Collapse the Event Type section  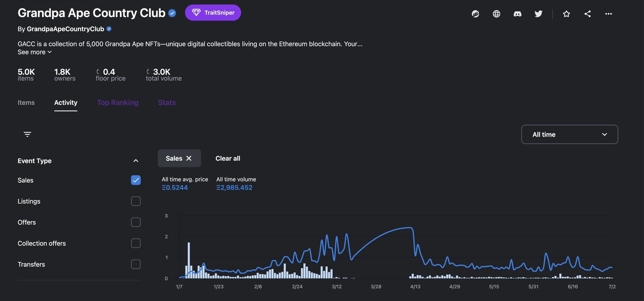136,161
